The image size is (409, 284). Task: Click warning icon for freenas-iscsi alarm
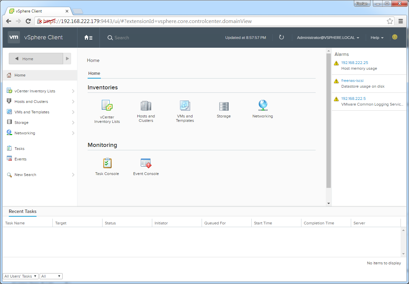336,81
